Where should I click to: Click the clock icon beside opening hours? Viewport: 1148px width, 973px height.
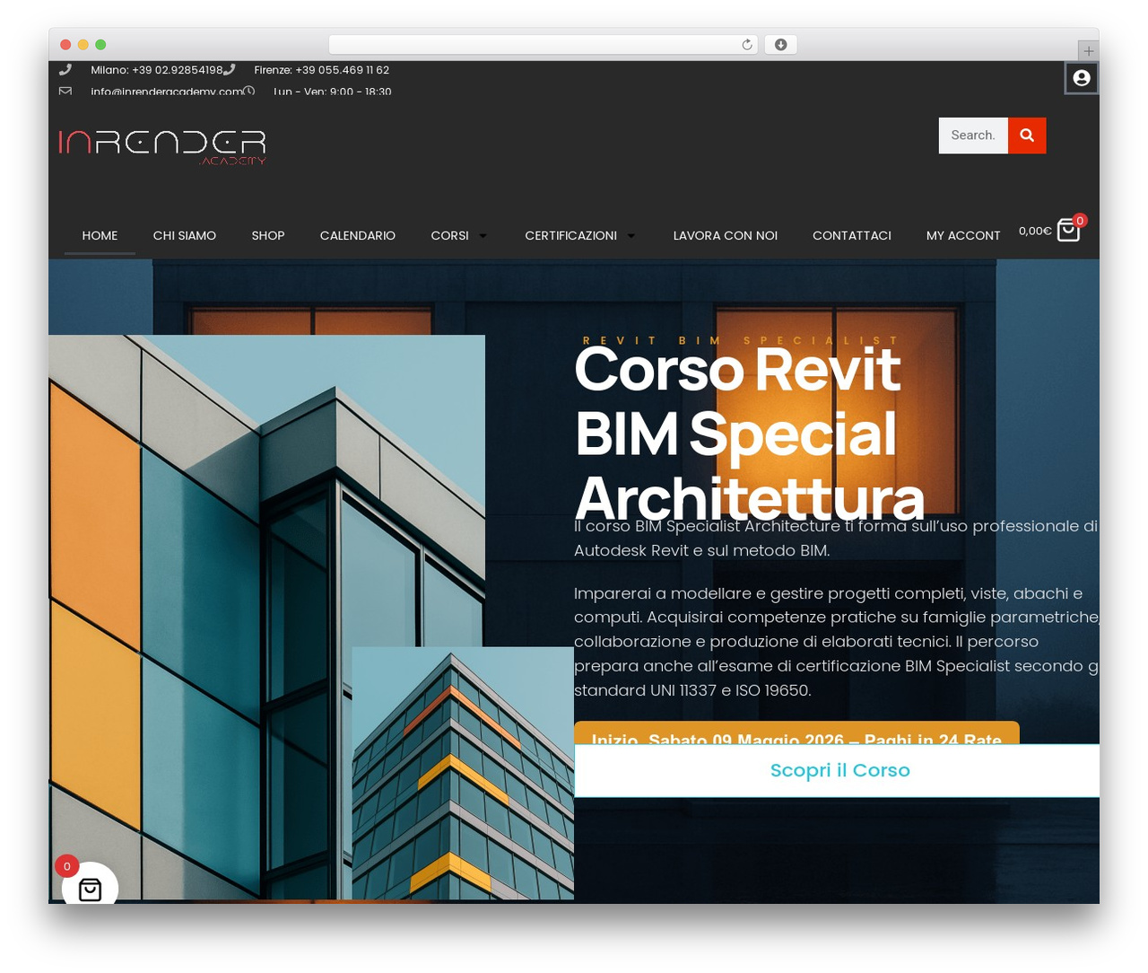coord(249,92)
